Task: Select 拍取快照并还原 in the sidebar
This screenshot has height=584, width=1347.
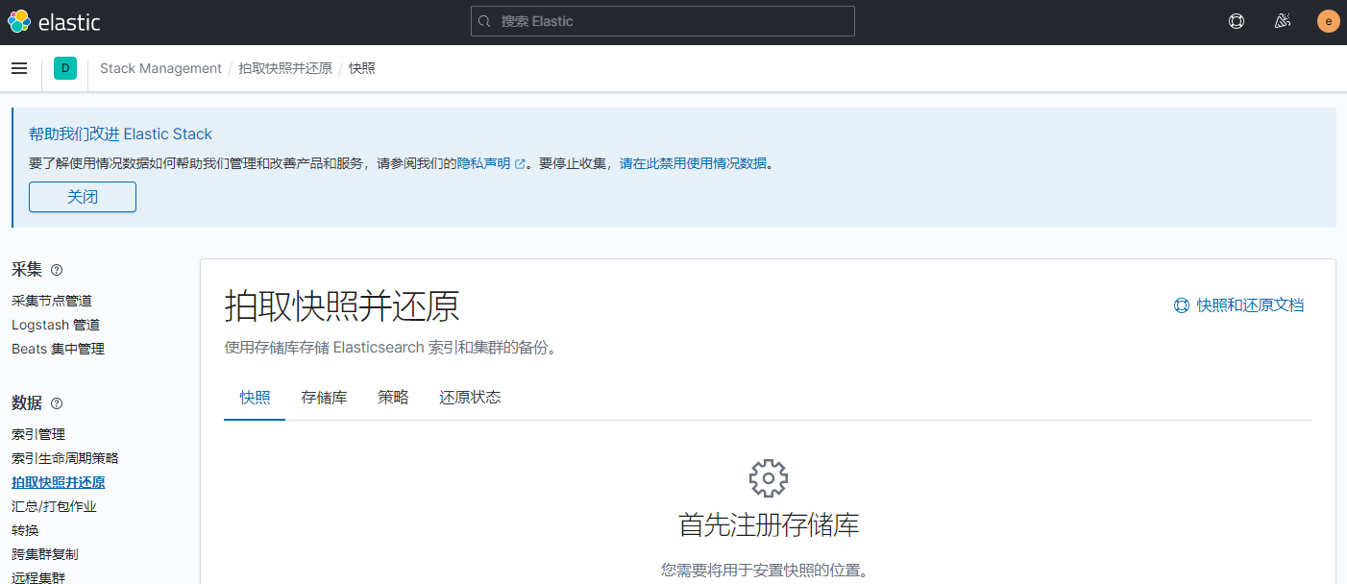Action: pos(59,483)
